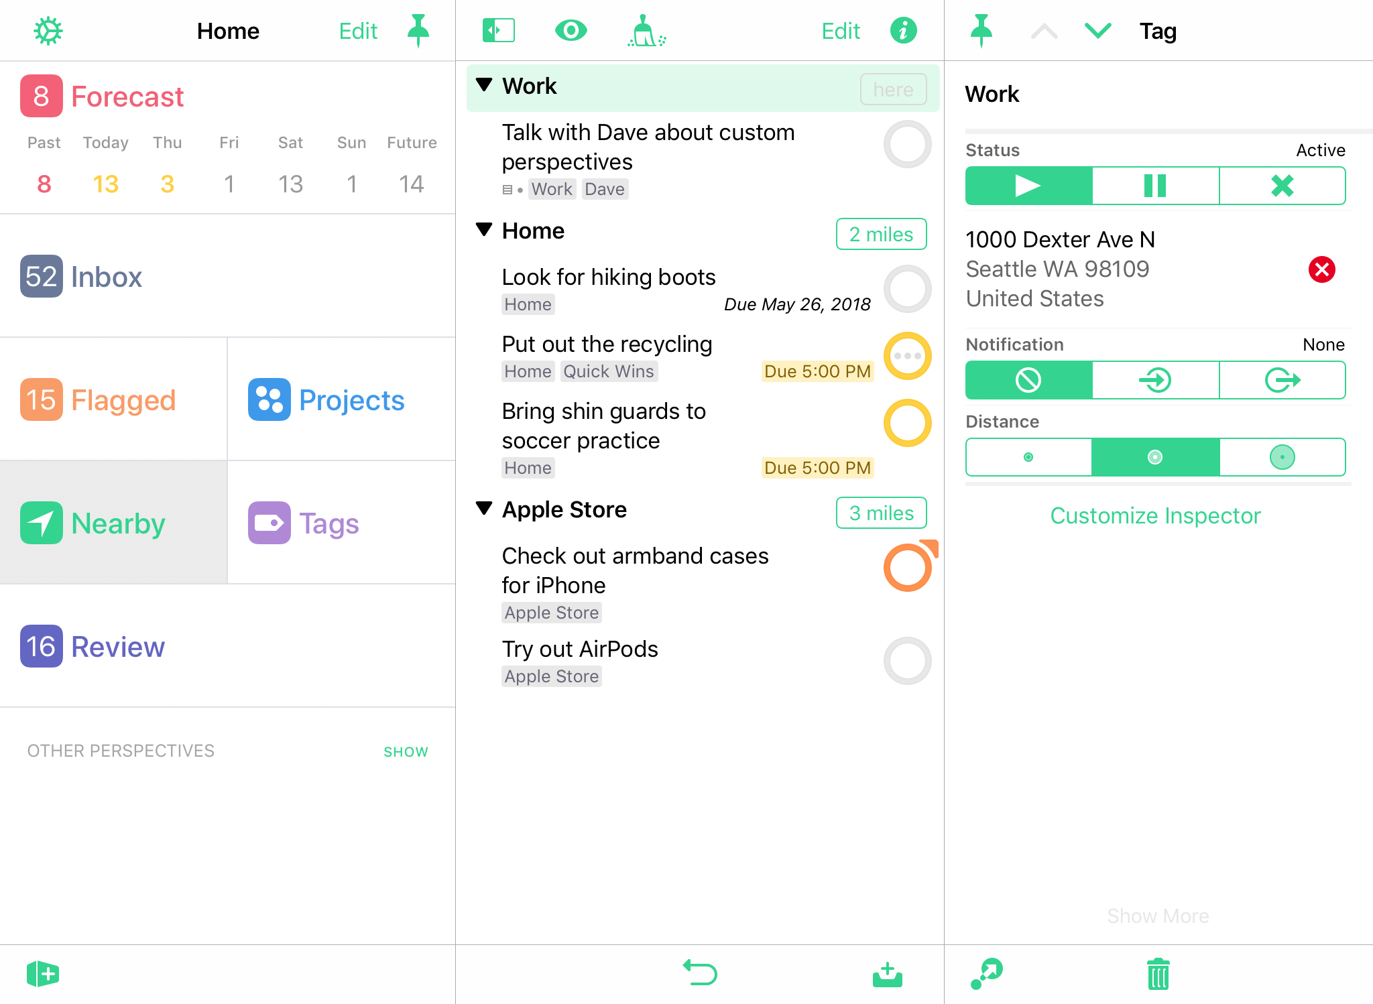Select the eye/visibility icon
The image size is (1373, 1004).
coord(569,31)
